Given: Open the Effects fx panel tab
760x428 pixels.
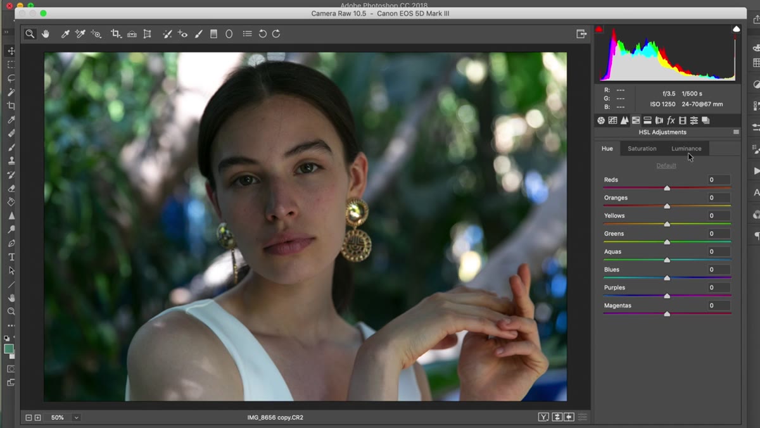Looking at the screenshot, I should click(x=671, y=120).
